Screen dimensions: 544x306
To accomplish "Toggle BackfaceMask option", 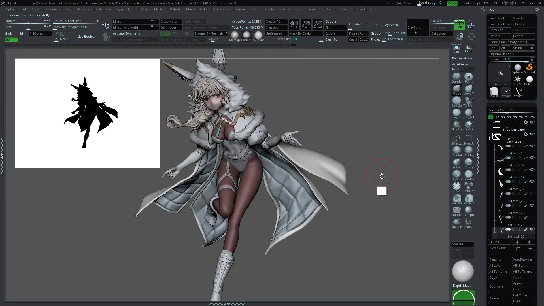I will click(x=462, y=58).
